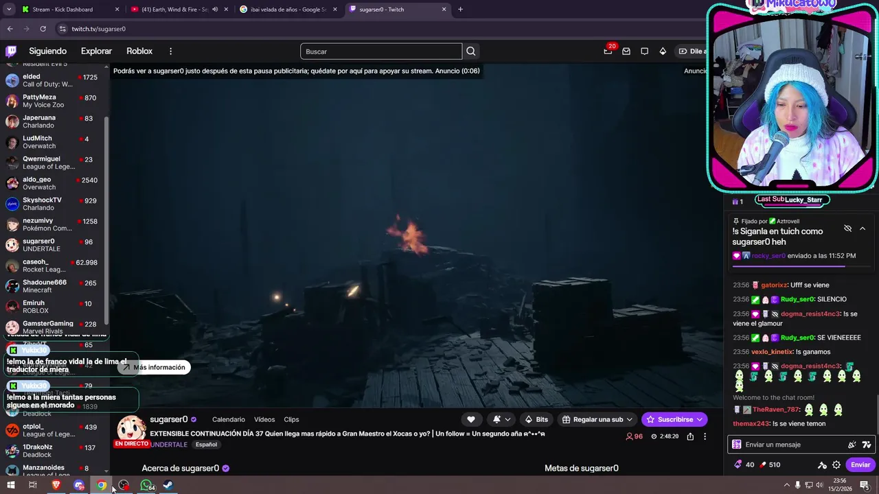879x494 pixels.
Task: Open the emote picker in chat input
Action: [867, 445]
